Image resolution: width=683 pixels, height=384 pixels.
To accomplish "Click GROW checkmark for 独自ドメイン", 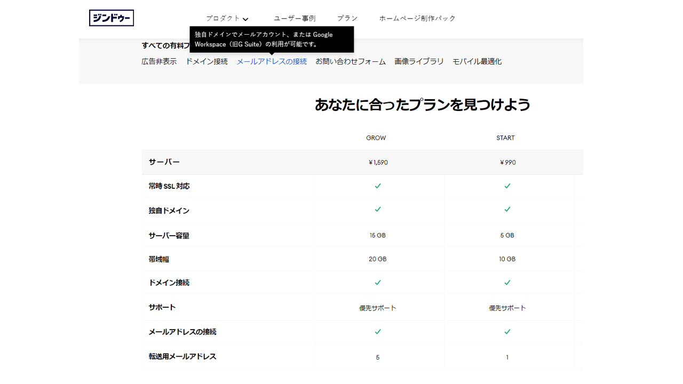I will click(x=378, y=209).
